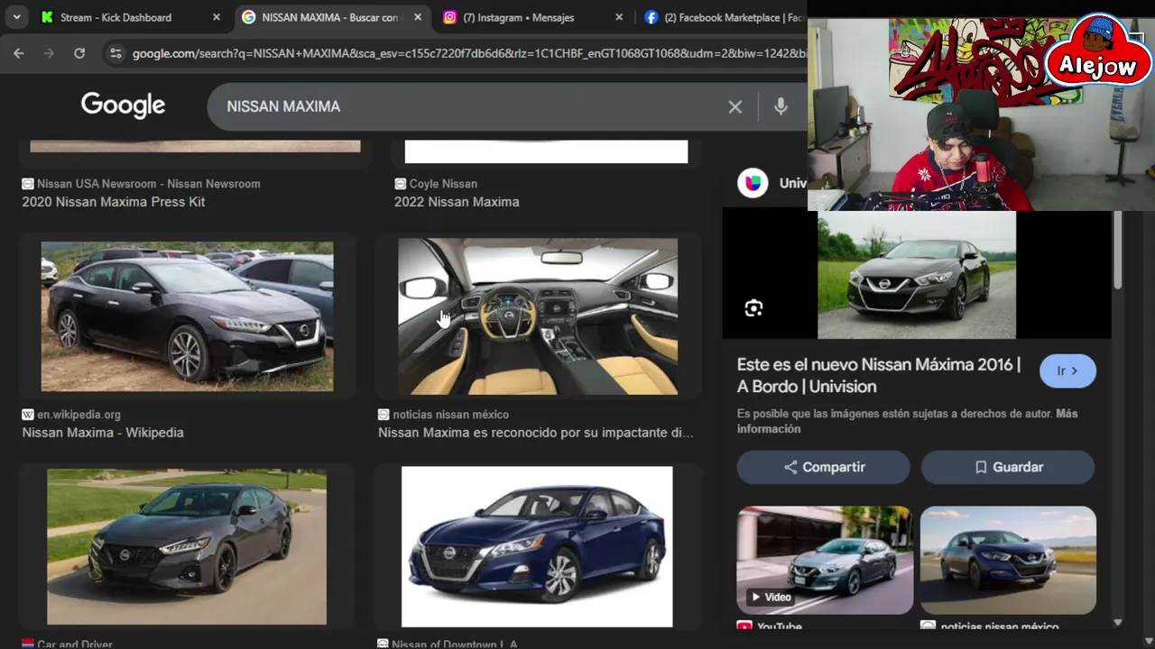
Task: Select the NISSAN MAXIMA search tab
Action: [x=329, y=17]
